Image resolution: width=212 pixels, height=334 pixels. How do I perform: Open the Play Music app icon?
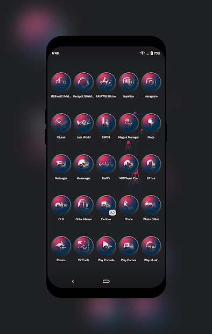[x=151, y=246]
